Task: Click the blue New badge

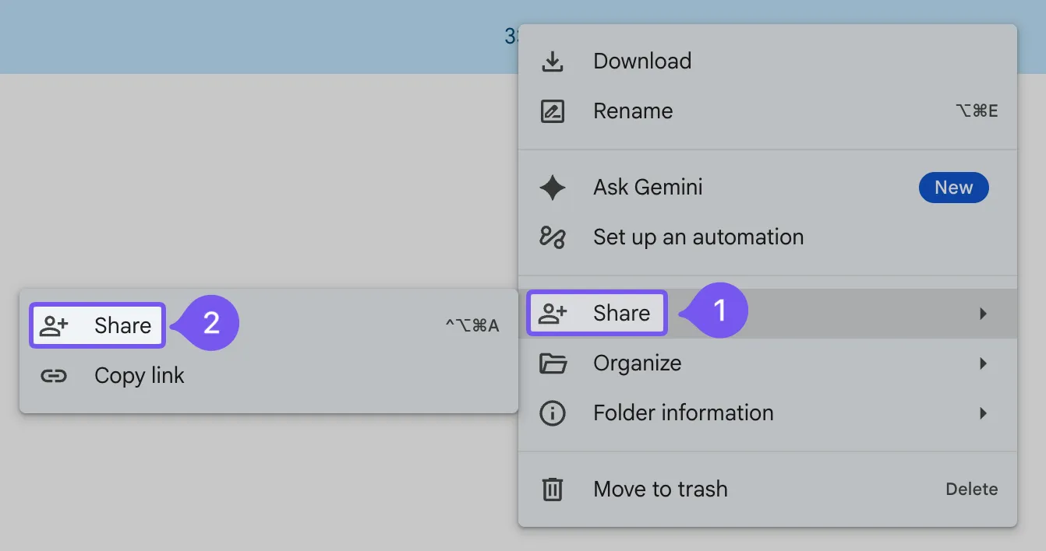Action: click(954, 188)
